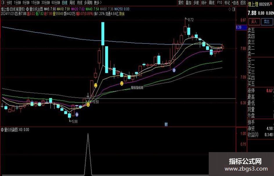This screenshot has height=176, width=274.
Task: Click the 买入 buy button
Action: pos(254,22)
